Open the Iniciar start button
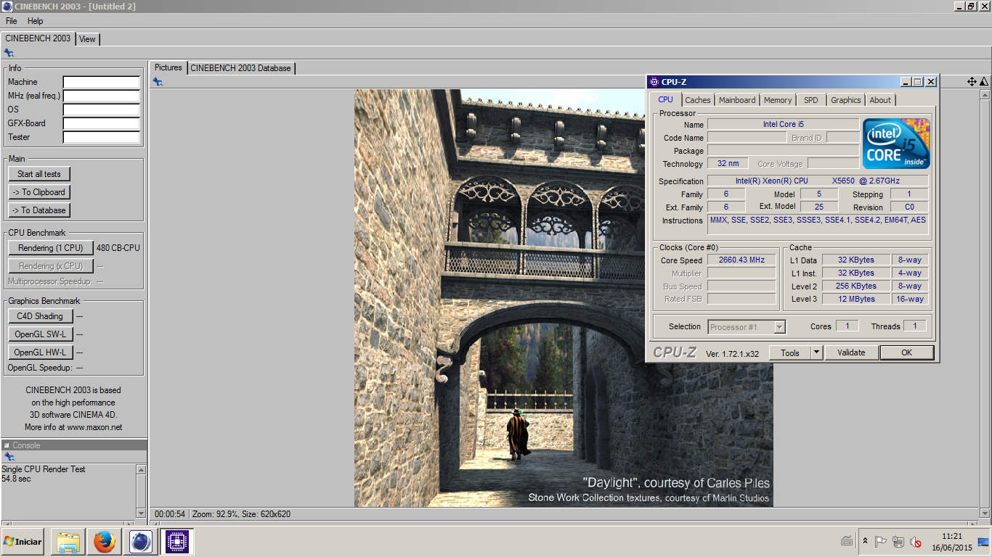The height and width of the screenshot is (557, 992). pos(23,542)
